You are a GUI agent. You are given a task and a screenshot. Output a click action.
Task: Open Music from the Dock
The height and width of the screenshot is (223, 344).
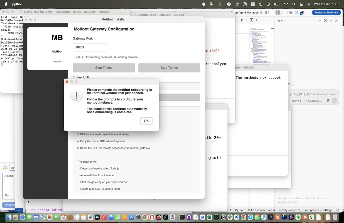104,217
